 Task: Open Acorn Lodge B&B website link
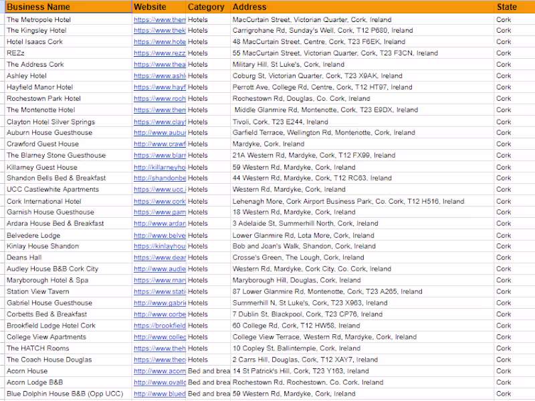[x=160, y=382]
